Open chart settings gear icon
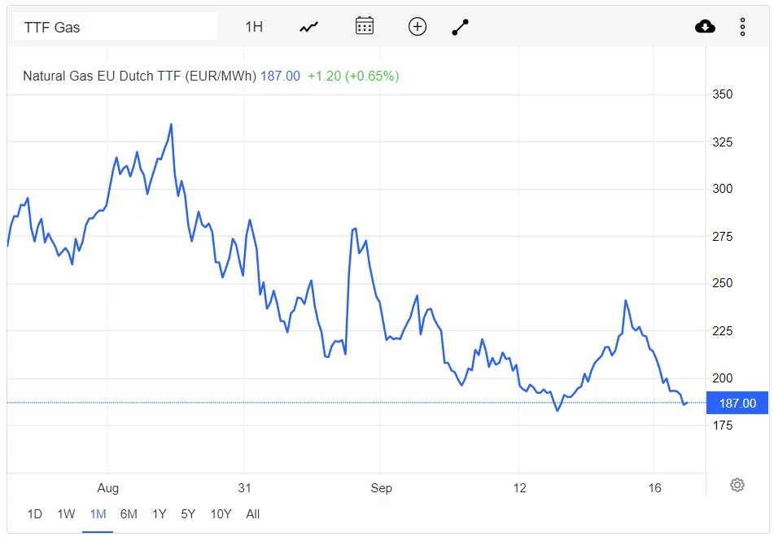This screenshot has height=537, width=774. click(737, 485)
